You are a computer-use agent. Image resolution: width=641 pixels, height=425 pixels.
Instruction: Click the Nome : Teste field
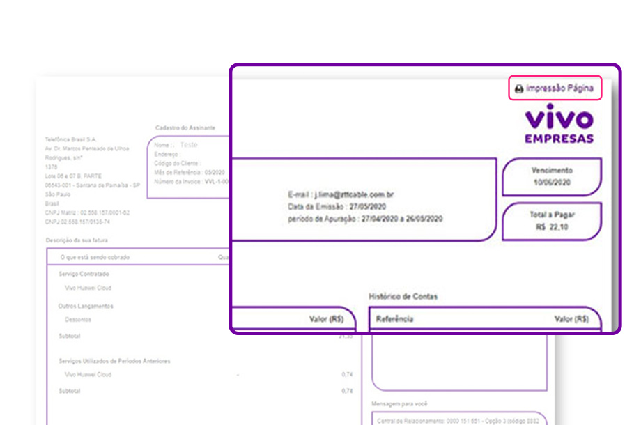coord(176,145)
